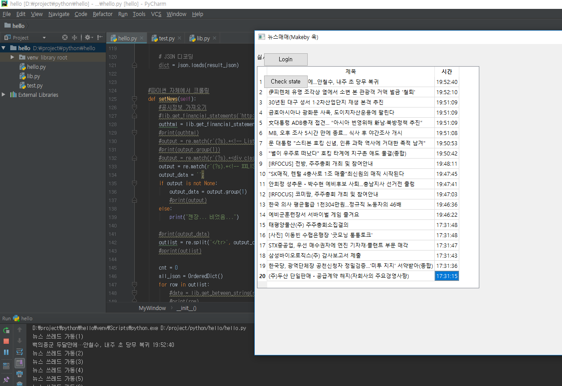This screenshot has width=562, height=386.
Task: Pin the Run tab
Action: pos(6,380)
